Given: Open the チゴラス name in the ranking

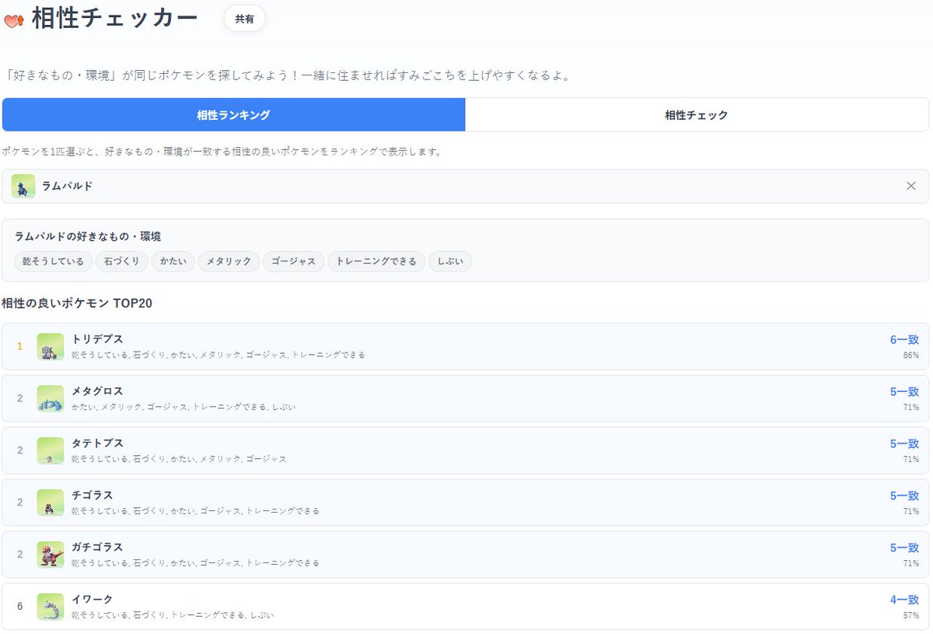Looking at the screenshot, I should [x=93, y=496].
